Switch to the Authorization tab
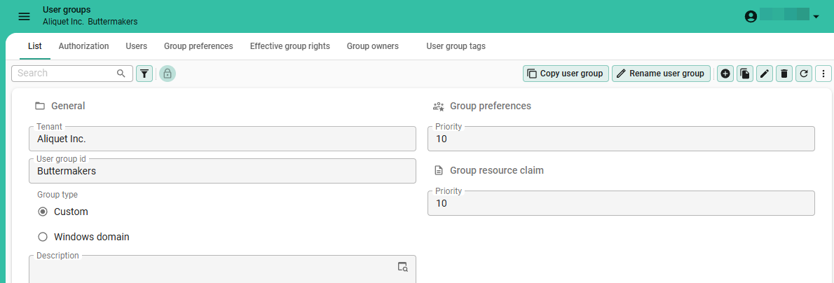Screen dimensions: 834x283 click(83, 46)
